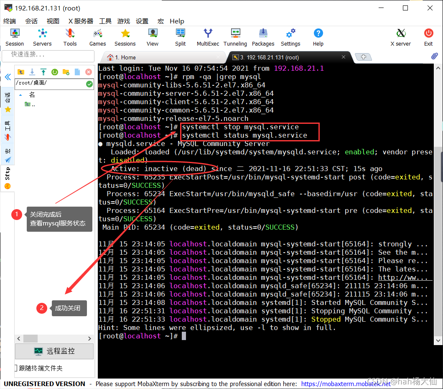Click terminal scrollbar down arrow

pos(438,340)
